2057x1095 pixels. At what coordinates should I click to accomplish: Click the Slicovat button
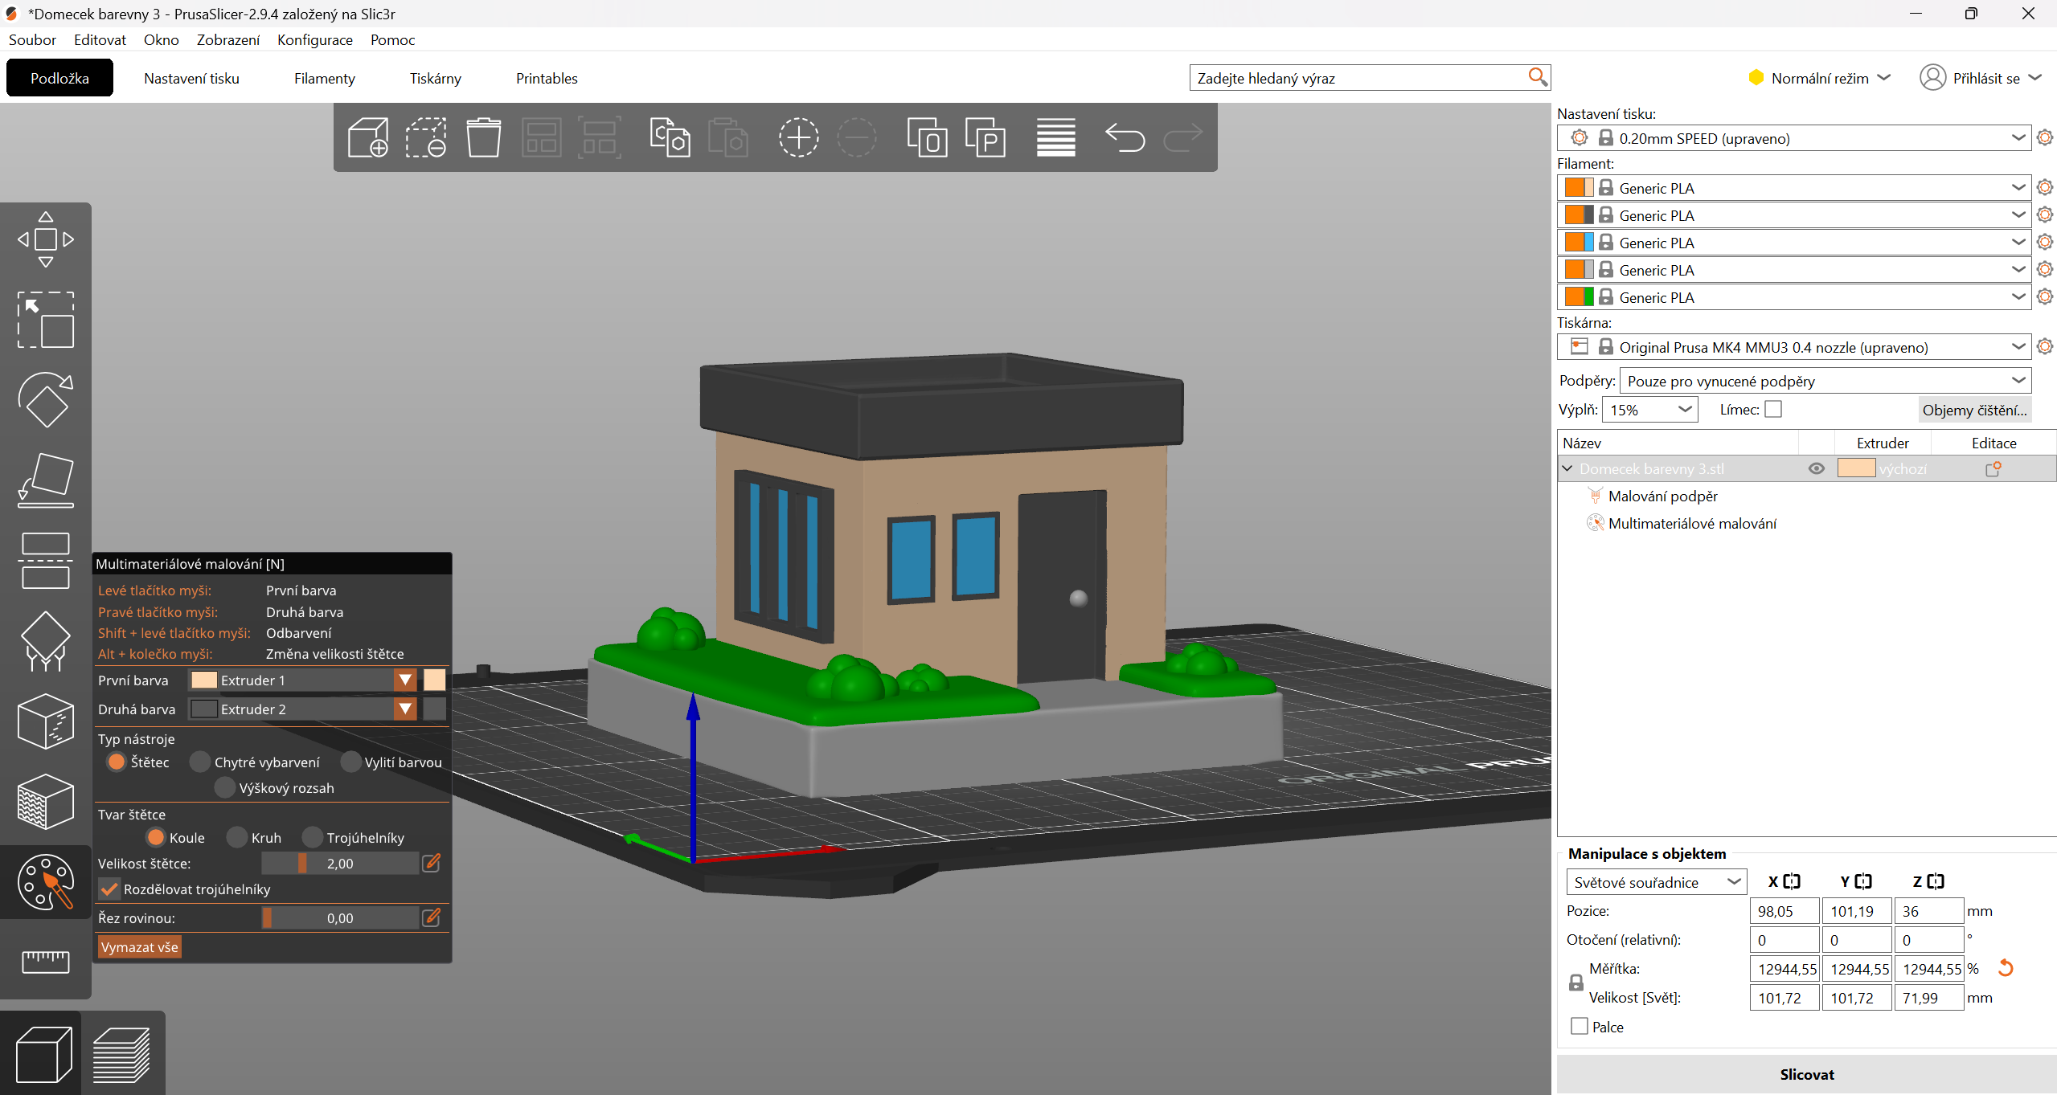(1806, 1074)
